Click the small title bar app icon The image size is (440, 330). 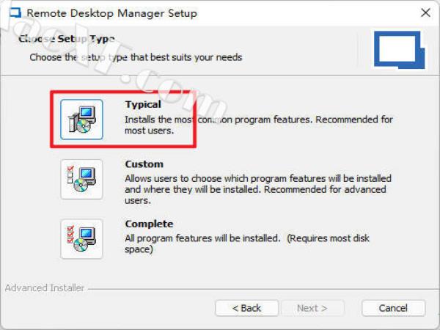12,13
